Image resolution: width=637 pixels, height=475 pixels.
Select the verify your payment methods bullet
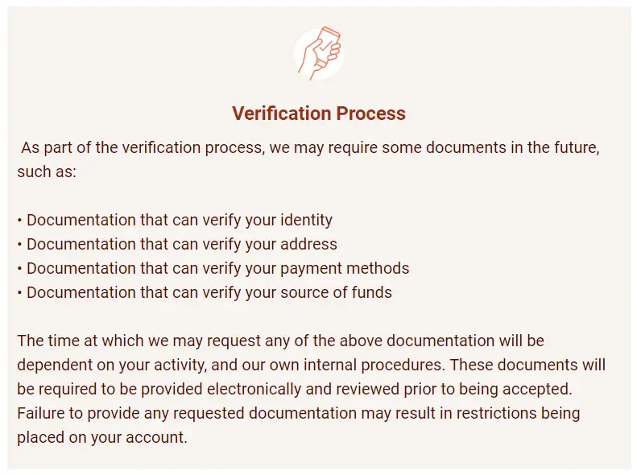pyautogui.click(x=213, y=268)
